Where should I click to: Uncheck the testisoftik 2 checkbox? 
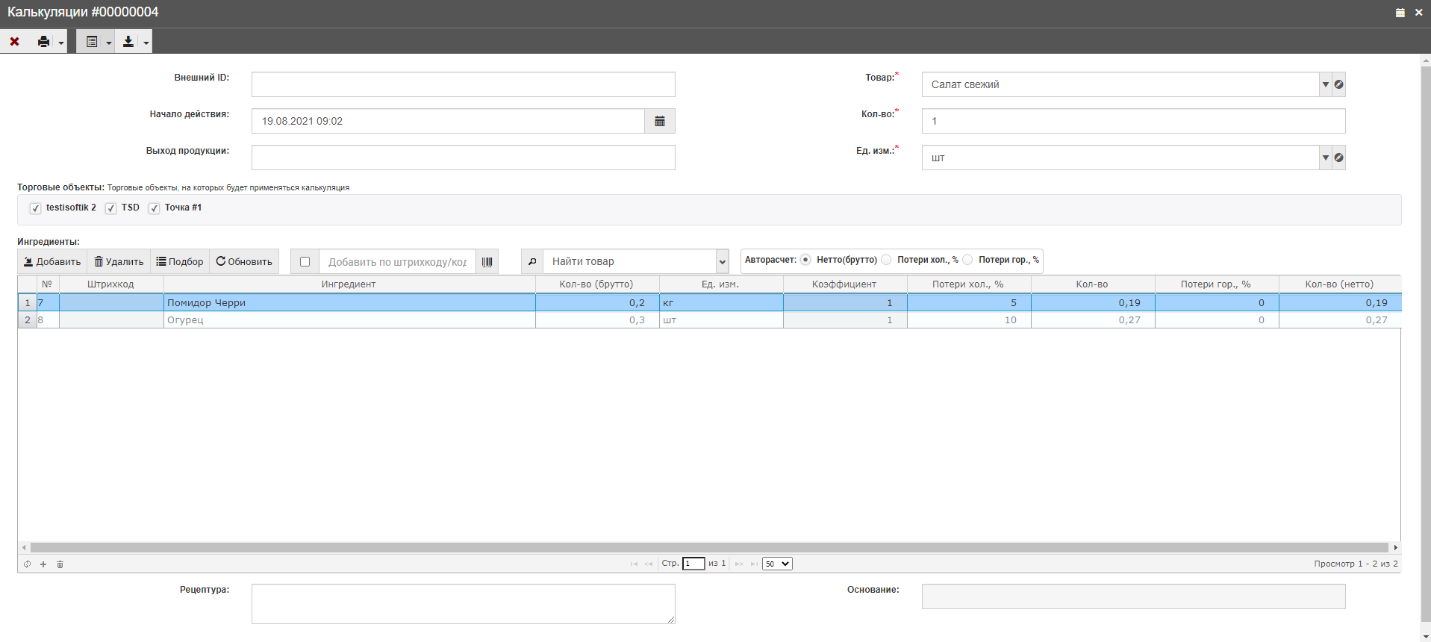(35, 208)
